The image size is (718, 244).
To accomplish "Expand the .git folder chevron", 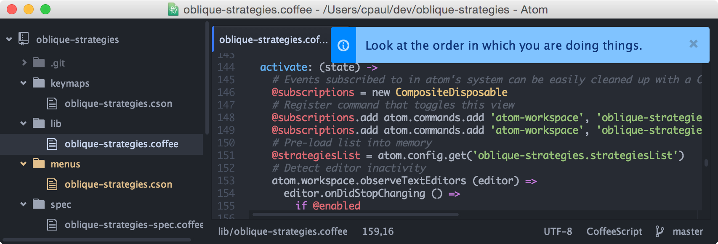I will [x=24, y=63].
